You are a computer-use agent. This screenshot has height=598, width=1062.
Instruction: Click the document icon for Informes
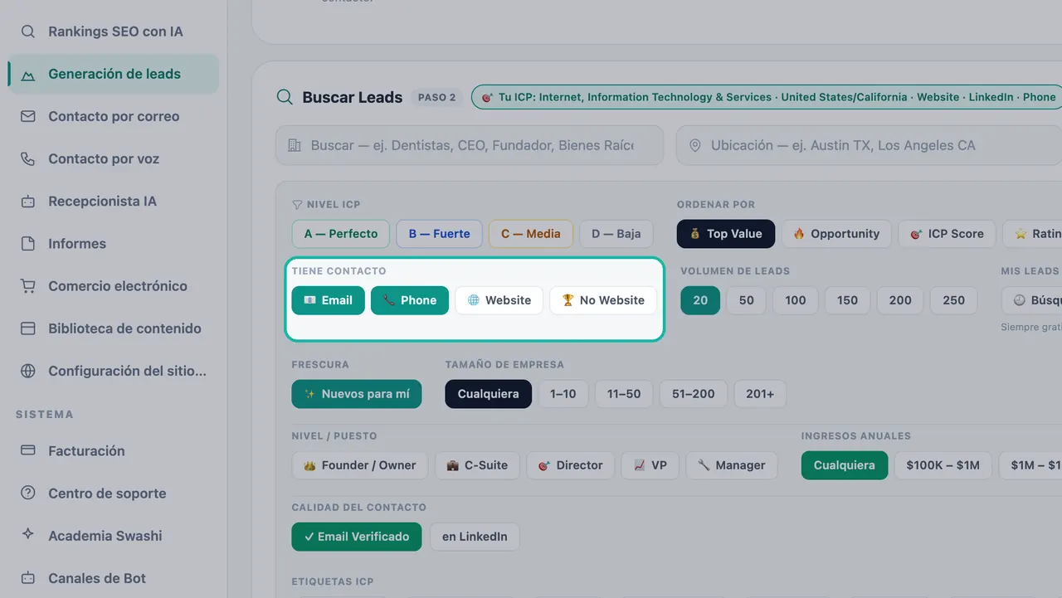(28, 243)
